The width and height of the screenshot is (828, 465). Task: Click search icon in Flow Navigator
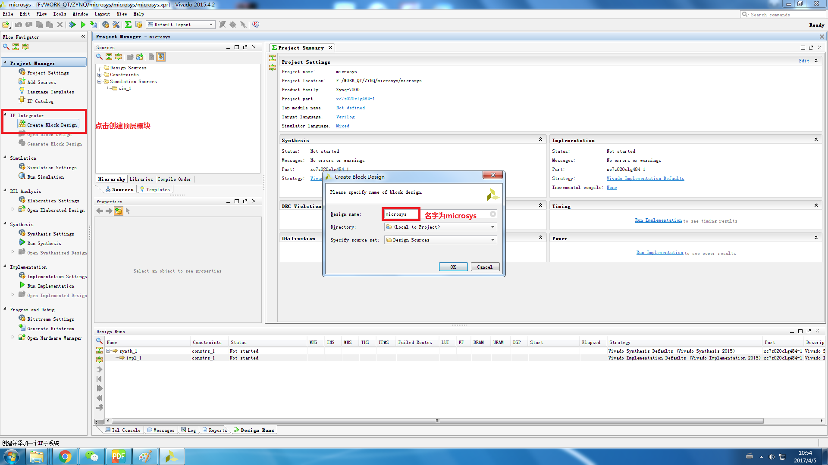tap(6, 46)
